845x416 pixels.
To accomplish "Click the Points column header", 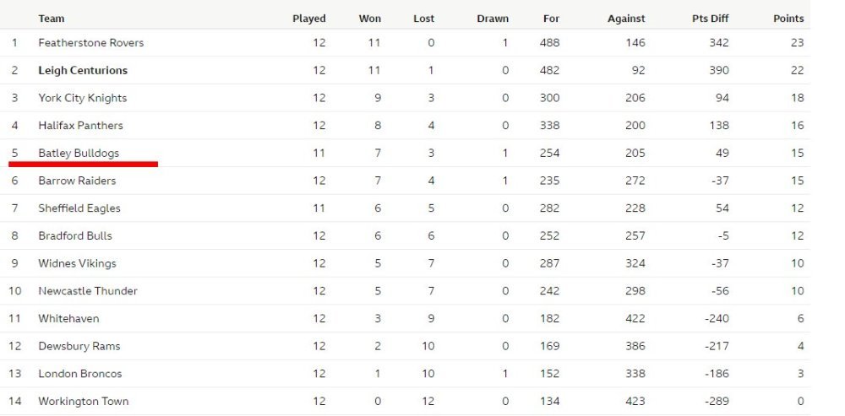I will point(788,19).
